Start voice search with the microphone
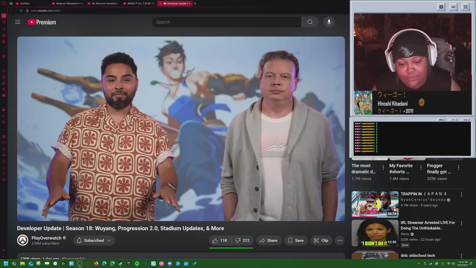The width and height of the screenshot is (476, 268). click(x=329, y=22)
